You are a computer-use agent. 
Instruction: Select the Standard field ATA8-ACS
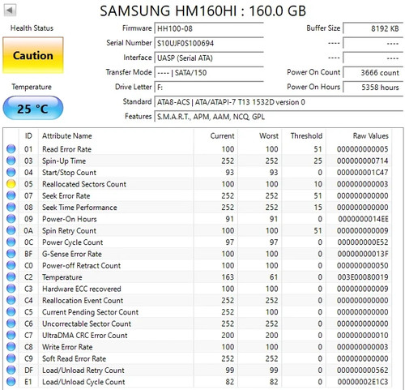[x=279, y=102]
